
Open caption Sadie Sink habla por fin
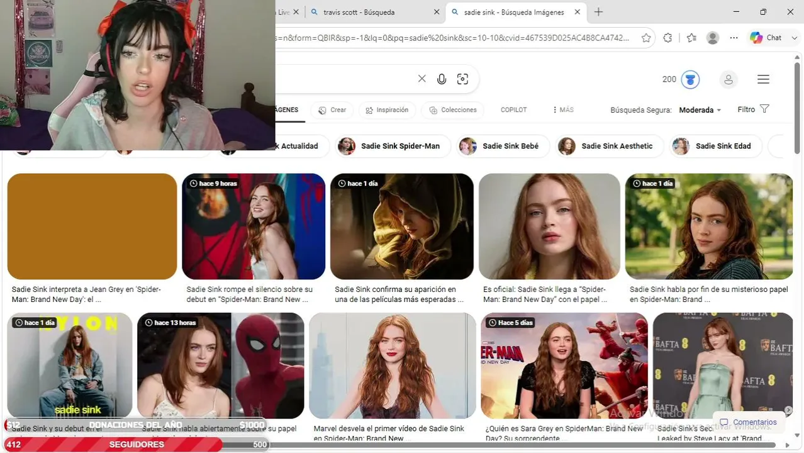pos(709,294)
